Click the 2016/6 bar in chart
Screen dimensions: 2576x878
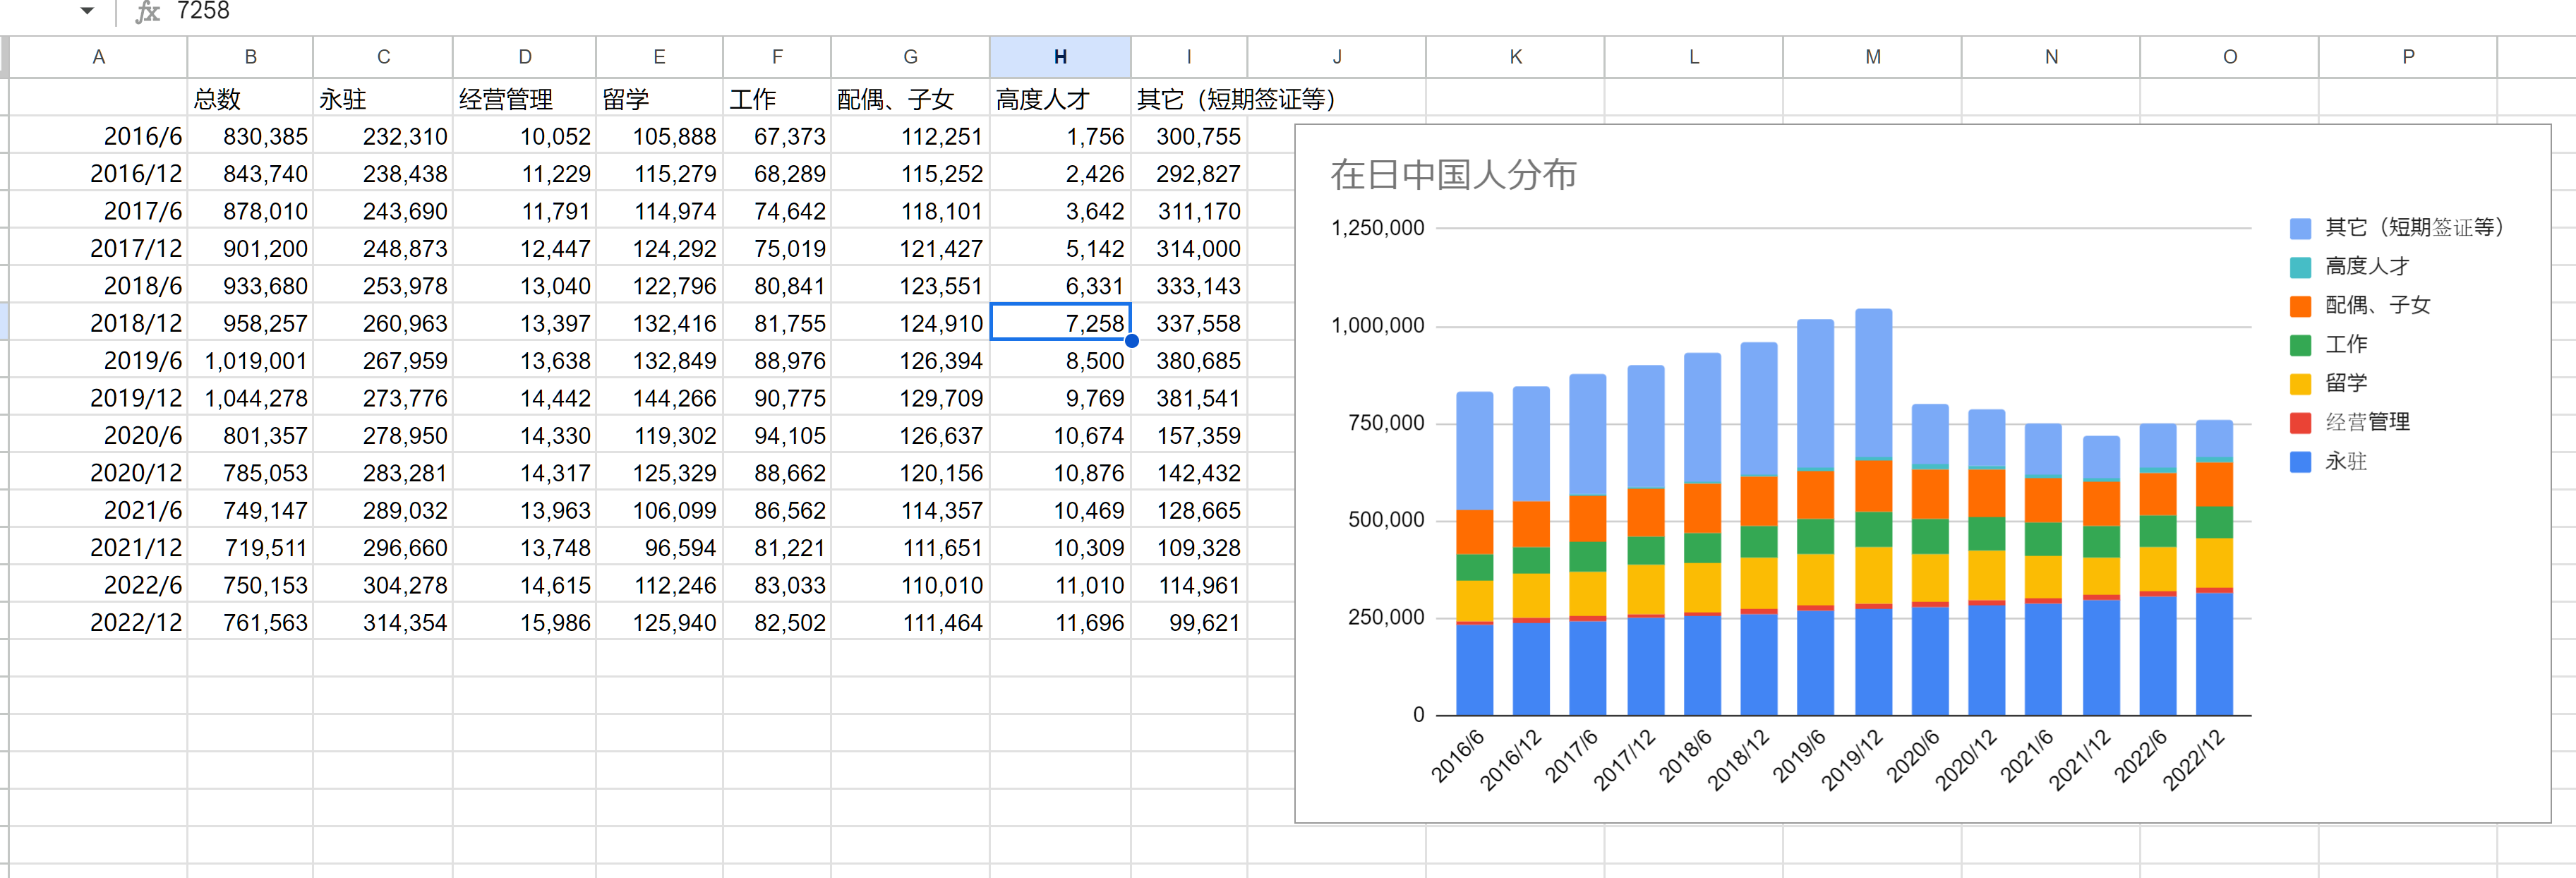point(1474,554)
